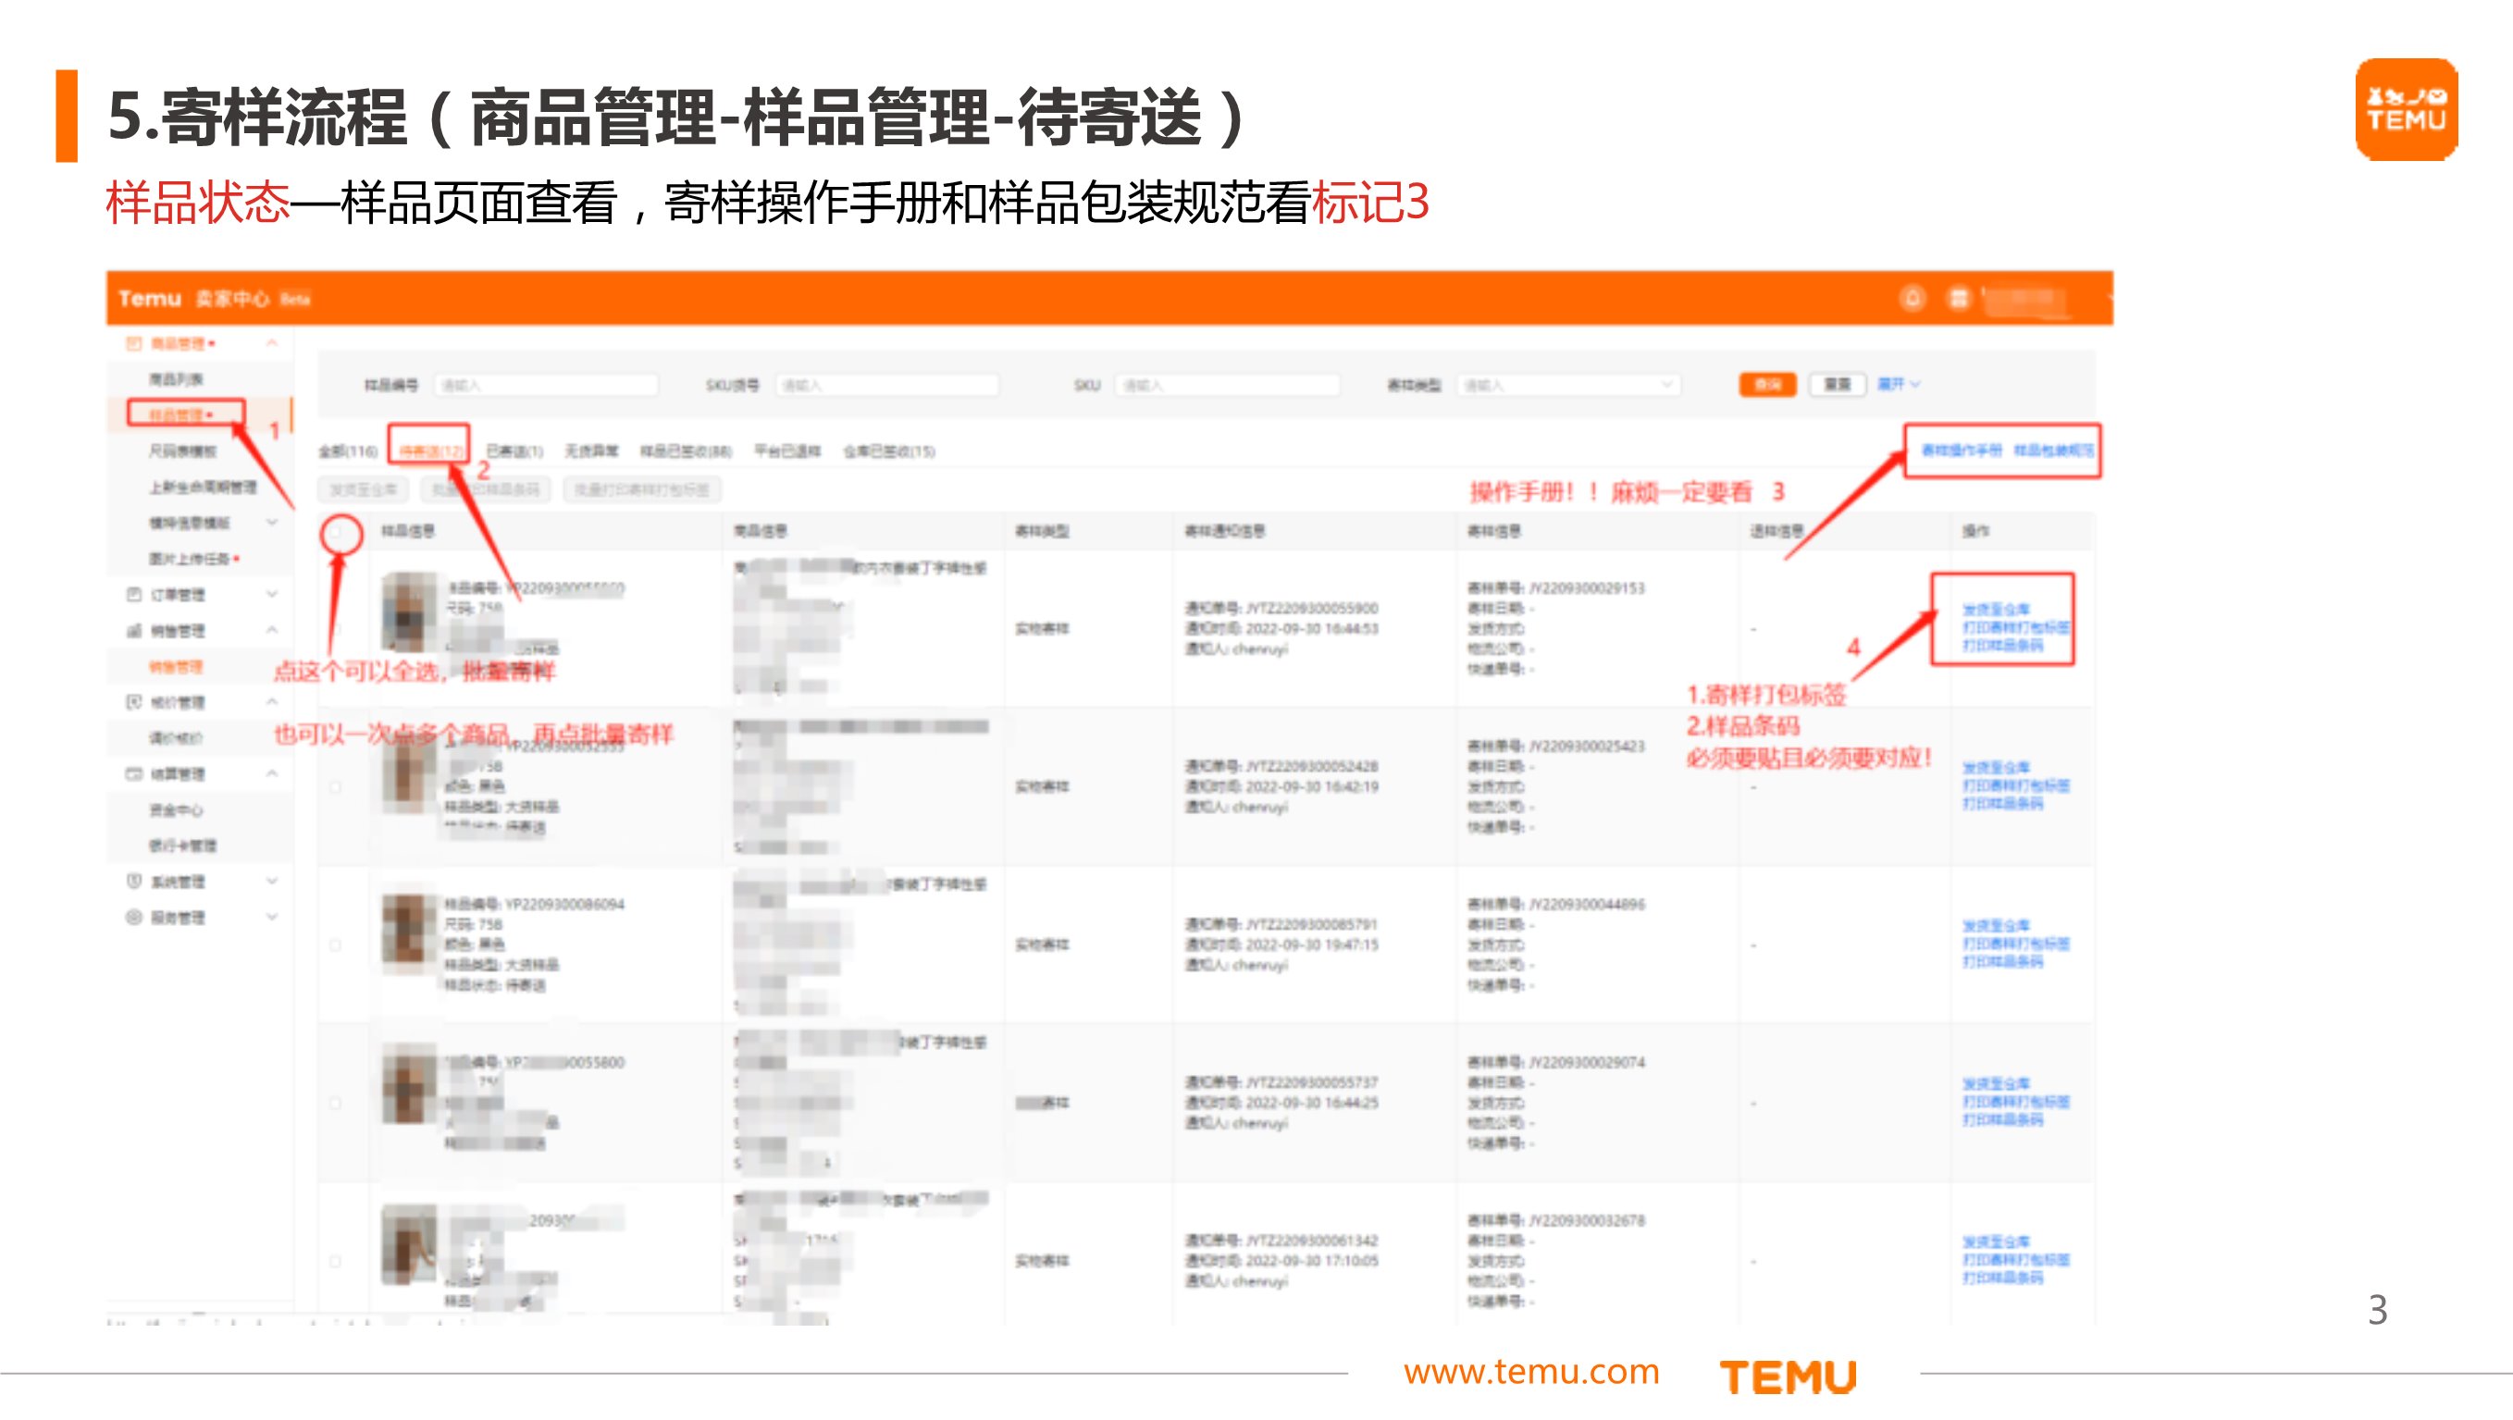Open 尺码表模板 in the sidebar

pyautogui.click(x=183, y=451)
